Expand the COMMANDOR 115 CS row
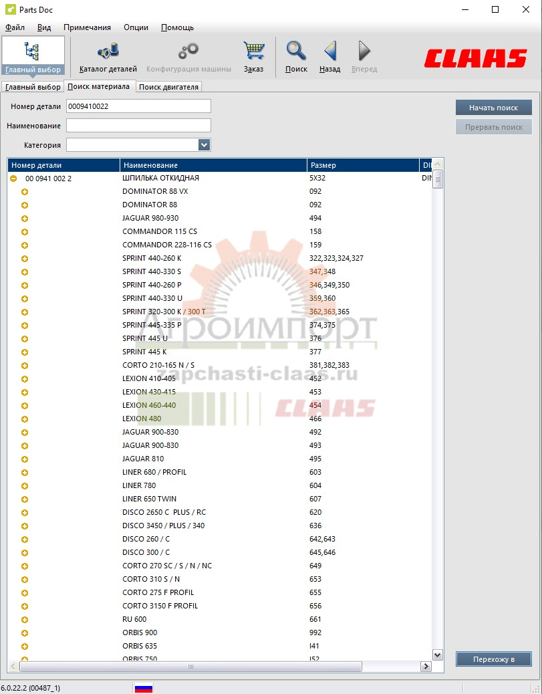This screenshot has width=542, height=694. click(x=25, y=232)
